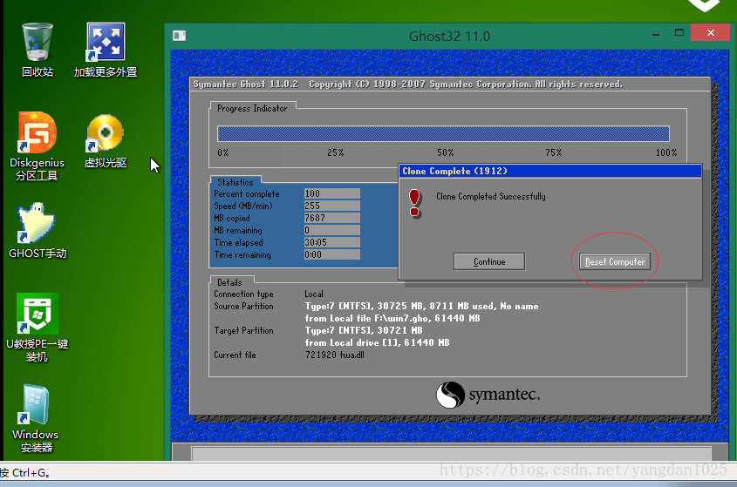This screenshot has width=737, height=487.
Task: Launch the GHOST手动 ghost icon
Action: pos(38,231)
